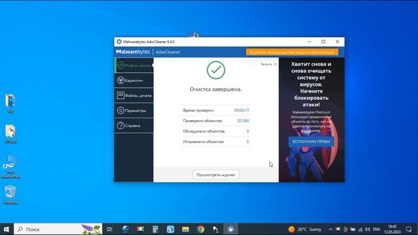Image resolution: width=418 pixels, height=235 pixels.
Task: Open the Windows Start menu
Action: tap(7, 229)
